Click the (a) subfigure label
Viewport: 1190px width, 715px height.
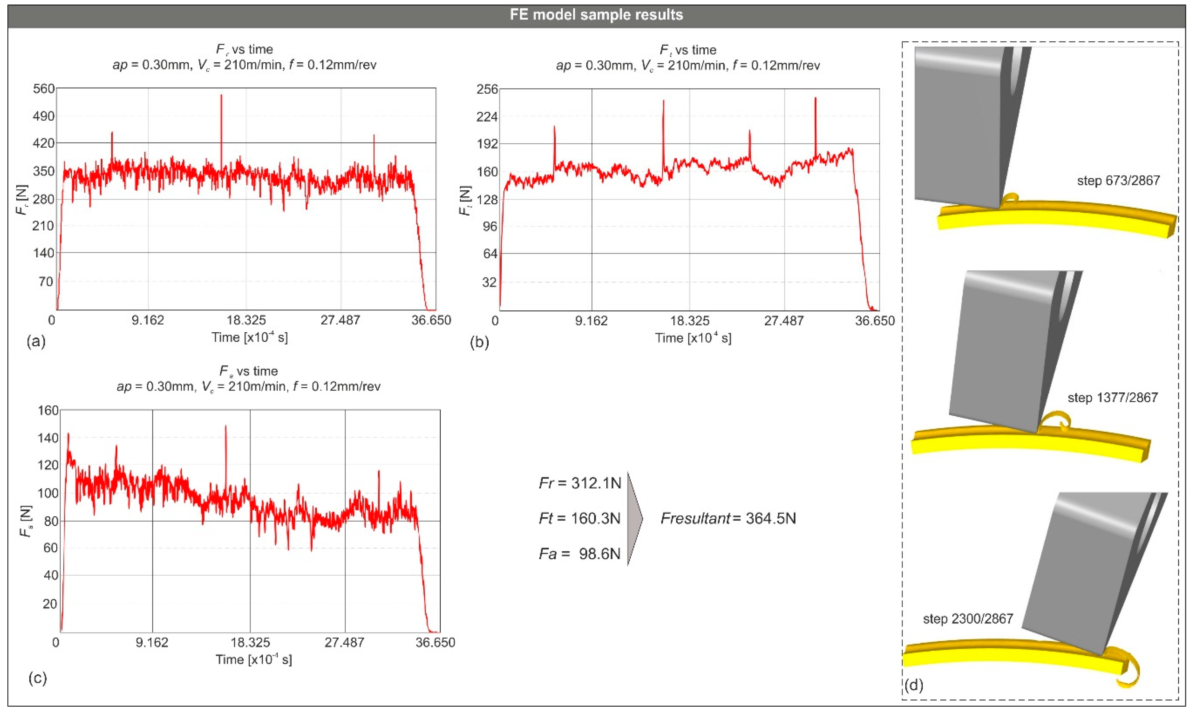pos(36,342)
